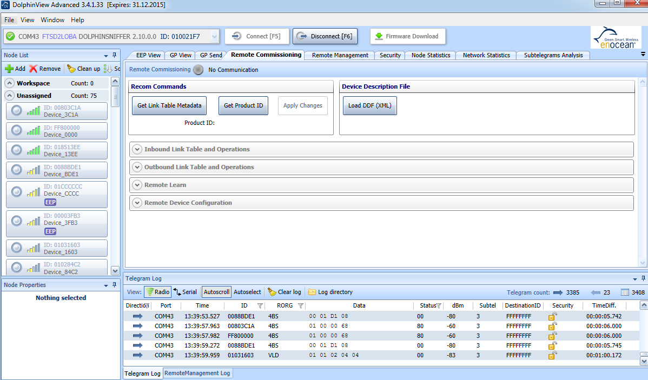The height and width of the screenshot is (380, 648).
Task: Click the padlock icon in the 0088BDE1 13:39:53.527 row
Action: (x=552, y=316)
